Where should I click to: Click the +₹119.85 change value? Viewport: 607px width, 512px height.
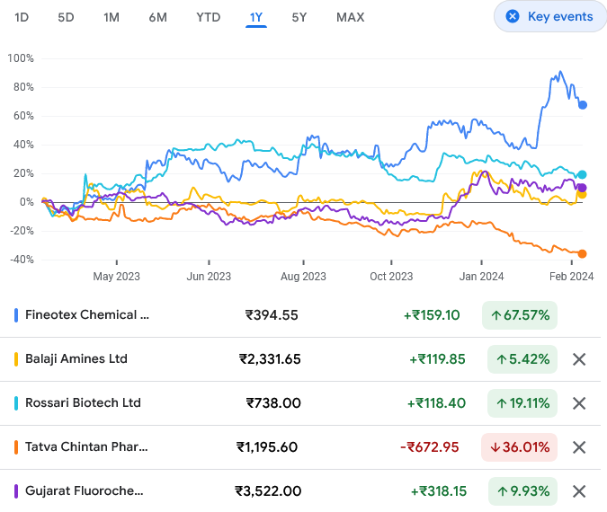click(437, 359)
